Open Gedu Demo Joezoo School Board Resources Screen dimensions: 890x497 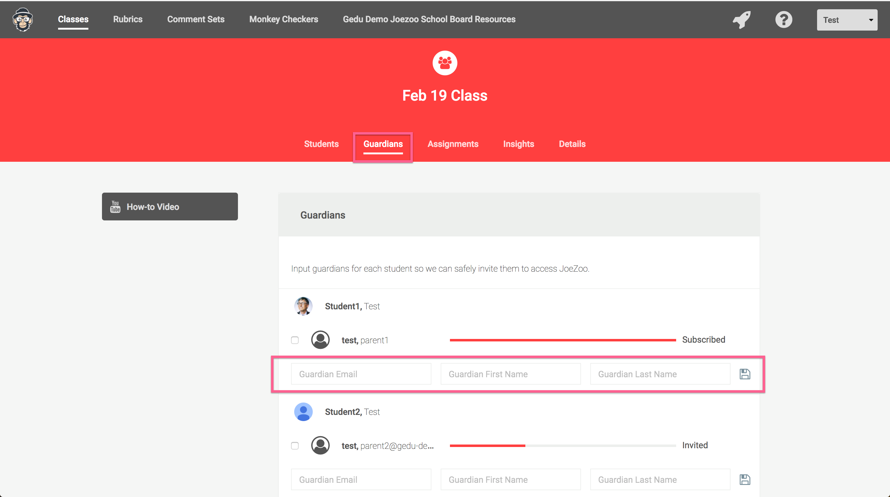[x=429, y=19]
